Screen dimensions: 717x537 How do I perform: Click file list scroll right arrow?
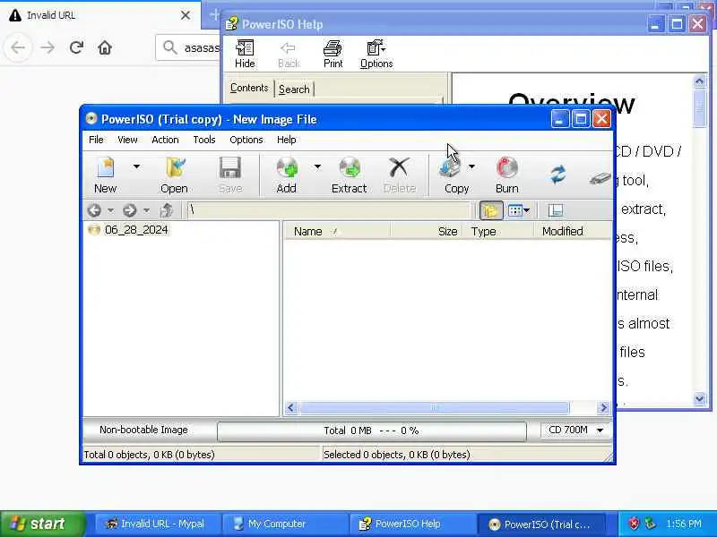click(x=603, y=407)
